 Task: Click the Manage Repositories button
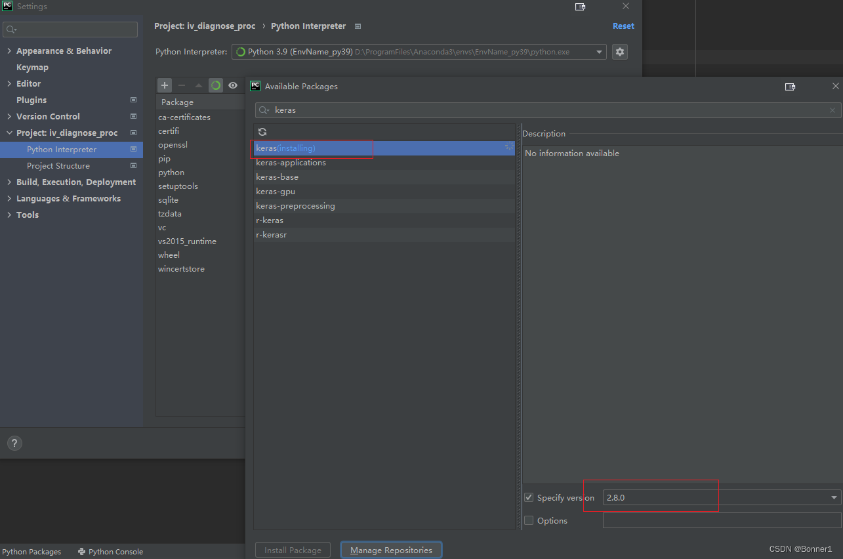click(x=392, y=550)
